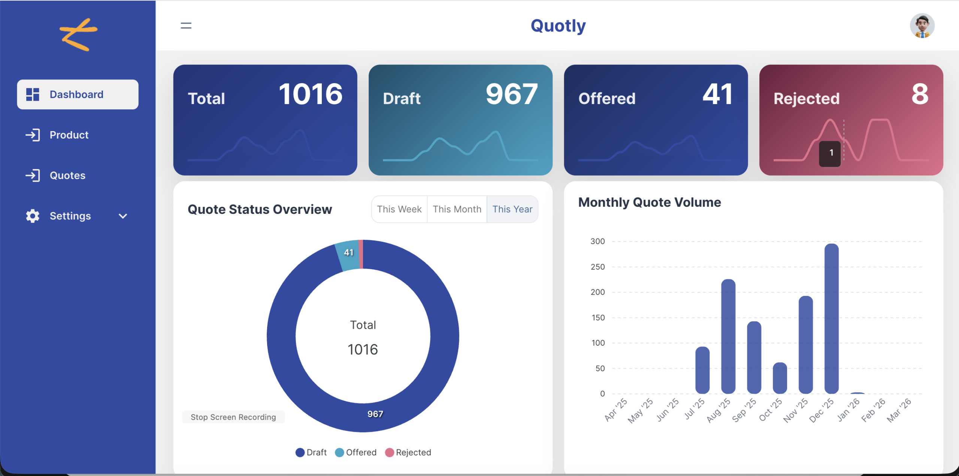The height and width of the screenshot is (476, 959).
Task: Click the Quotes icon in the sidebar
Action: [x=33, y=175]
